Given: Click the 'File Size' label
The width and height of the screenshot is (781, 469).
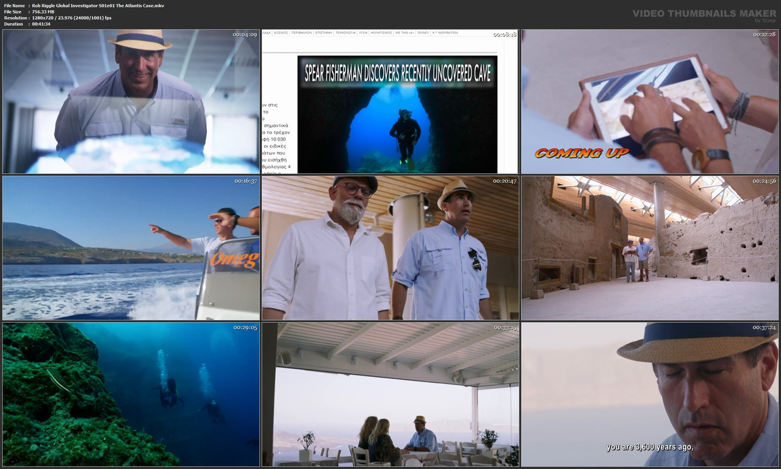Looking at the screenshot, I should 13,12.
